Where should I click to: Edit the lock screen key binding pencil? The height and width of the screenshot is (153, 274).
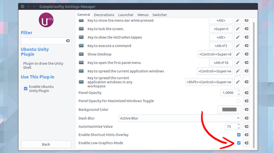tap(238, 29)
